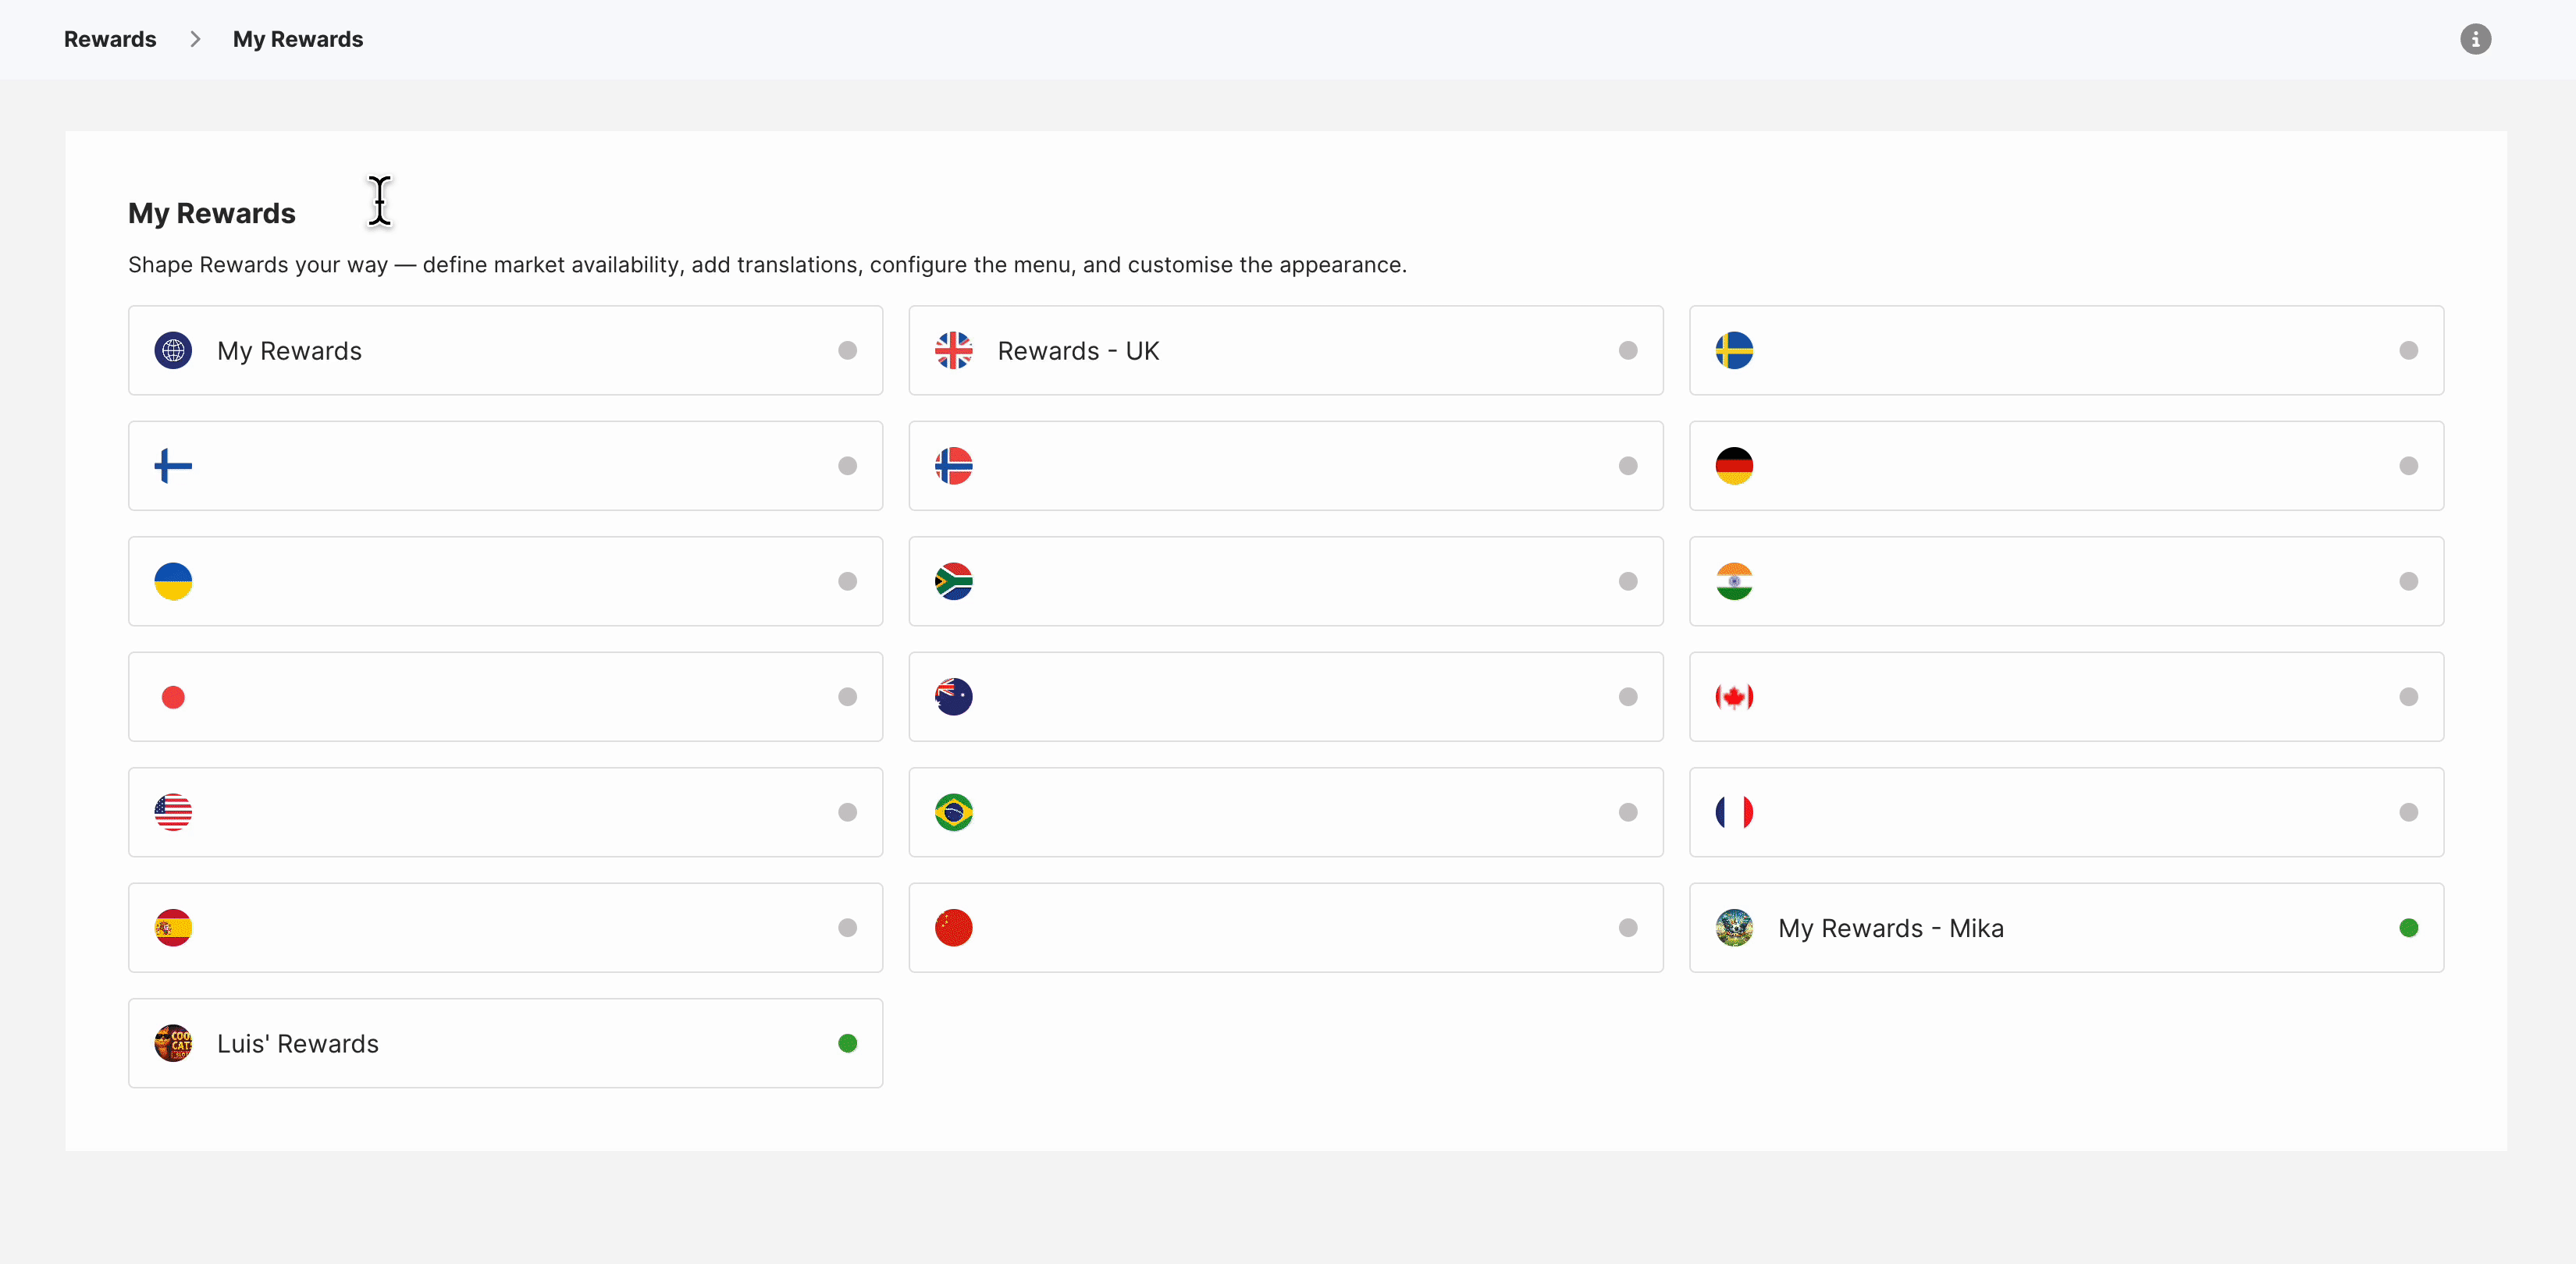Click green status dot on Luis' Rewards
This screenshot has height=1264, width=2576.
(847, 1043)
